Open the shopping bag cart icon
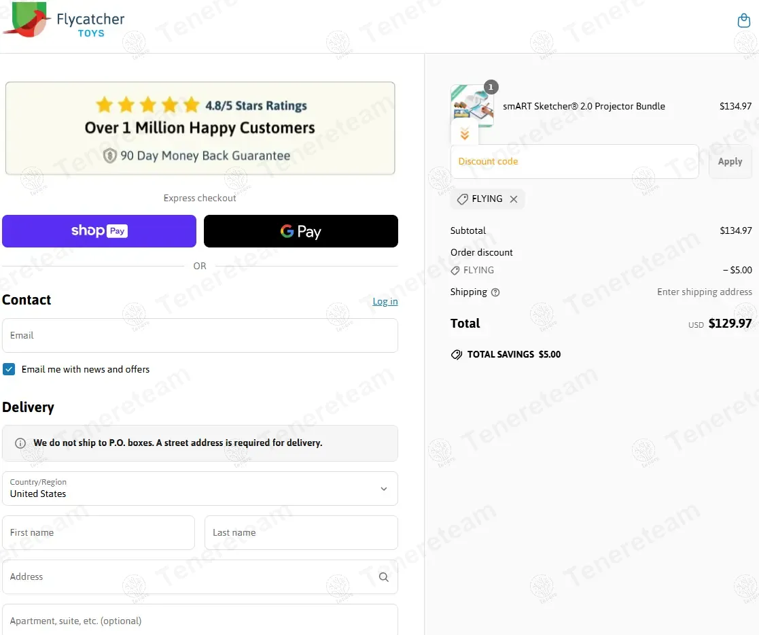Screen dimensions: 759x635 (743, 21)
